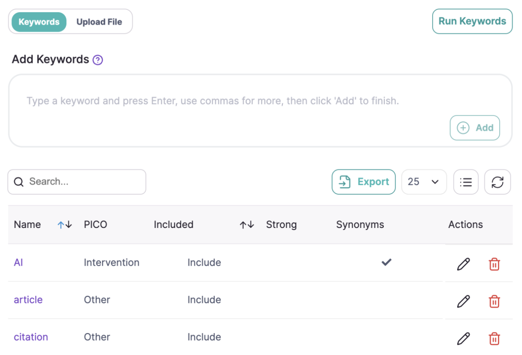Toggle the Synonyms checkmark for AI
The width and height of the screenshot is (522, 355).
click(386, 262)
